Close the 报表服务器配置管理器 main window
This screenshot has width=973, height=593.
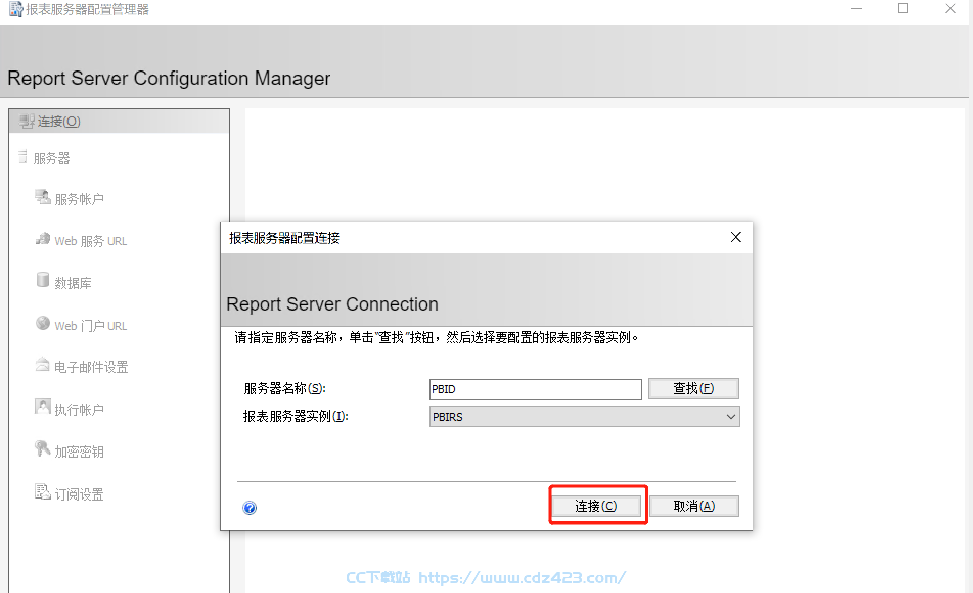coord(950,9)
